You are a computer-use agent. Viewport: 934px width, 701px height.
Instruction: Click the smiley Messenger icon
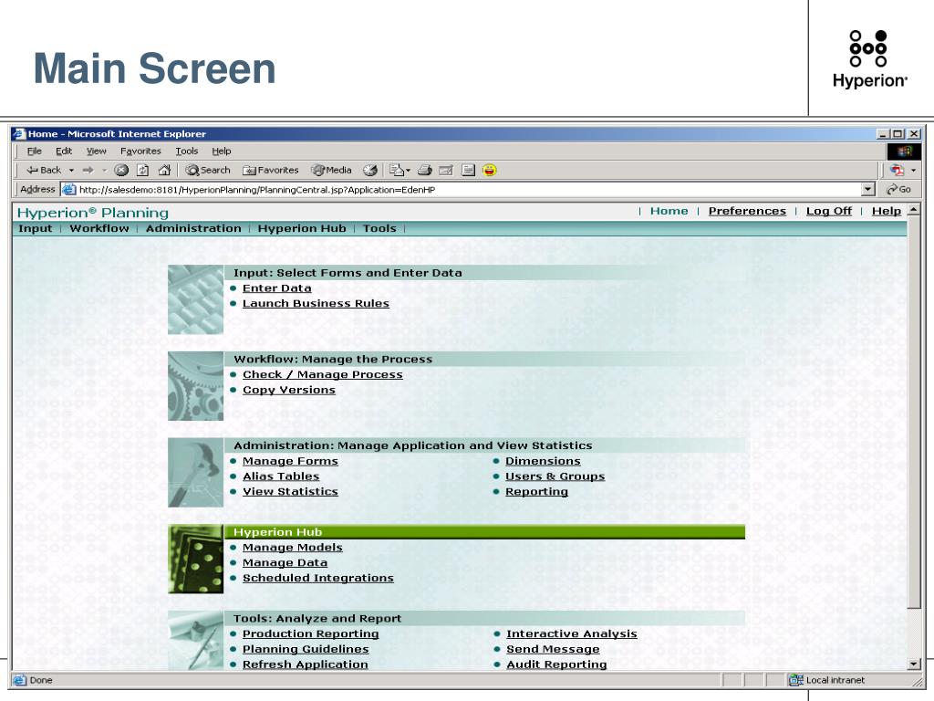coord(490,171)
